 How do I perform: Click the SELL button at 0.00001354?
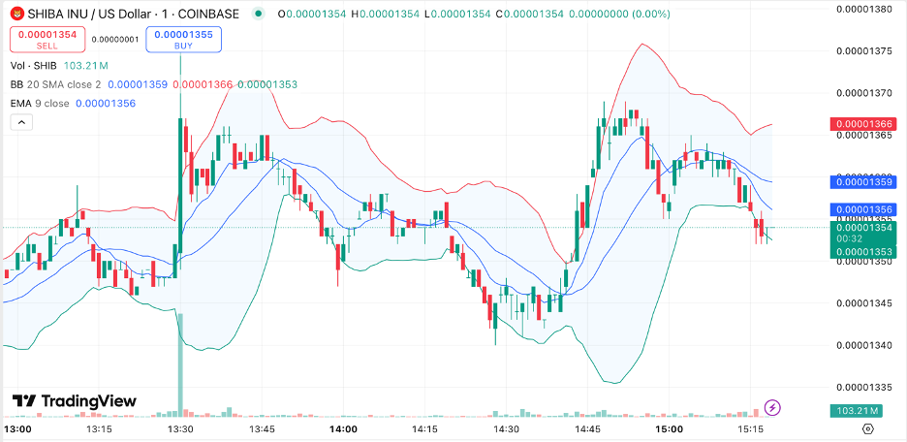[x=47, y=40]
